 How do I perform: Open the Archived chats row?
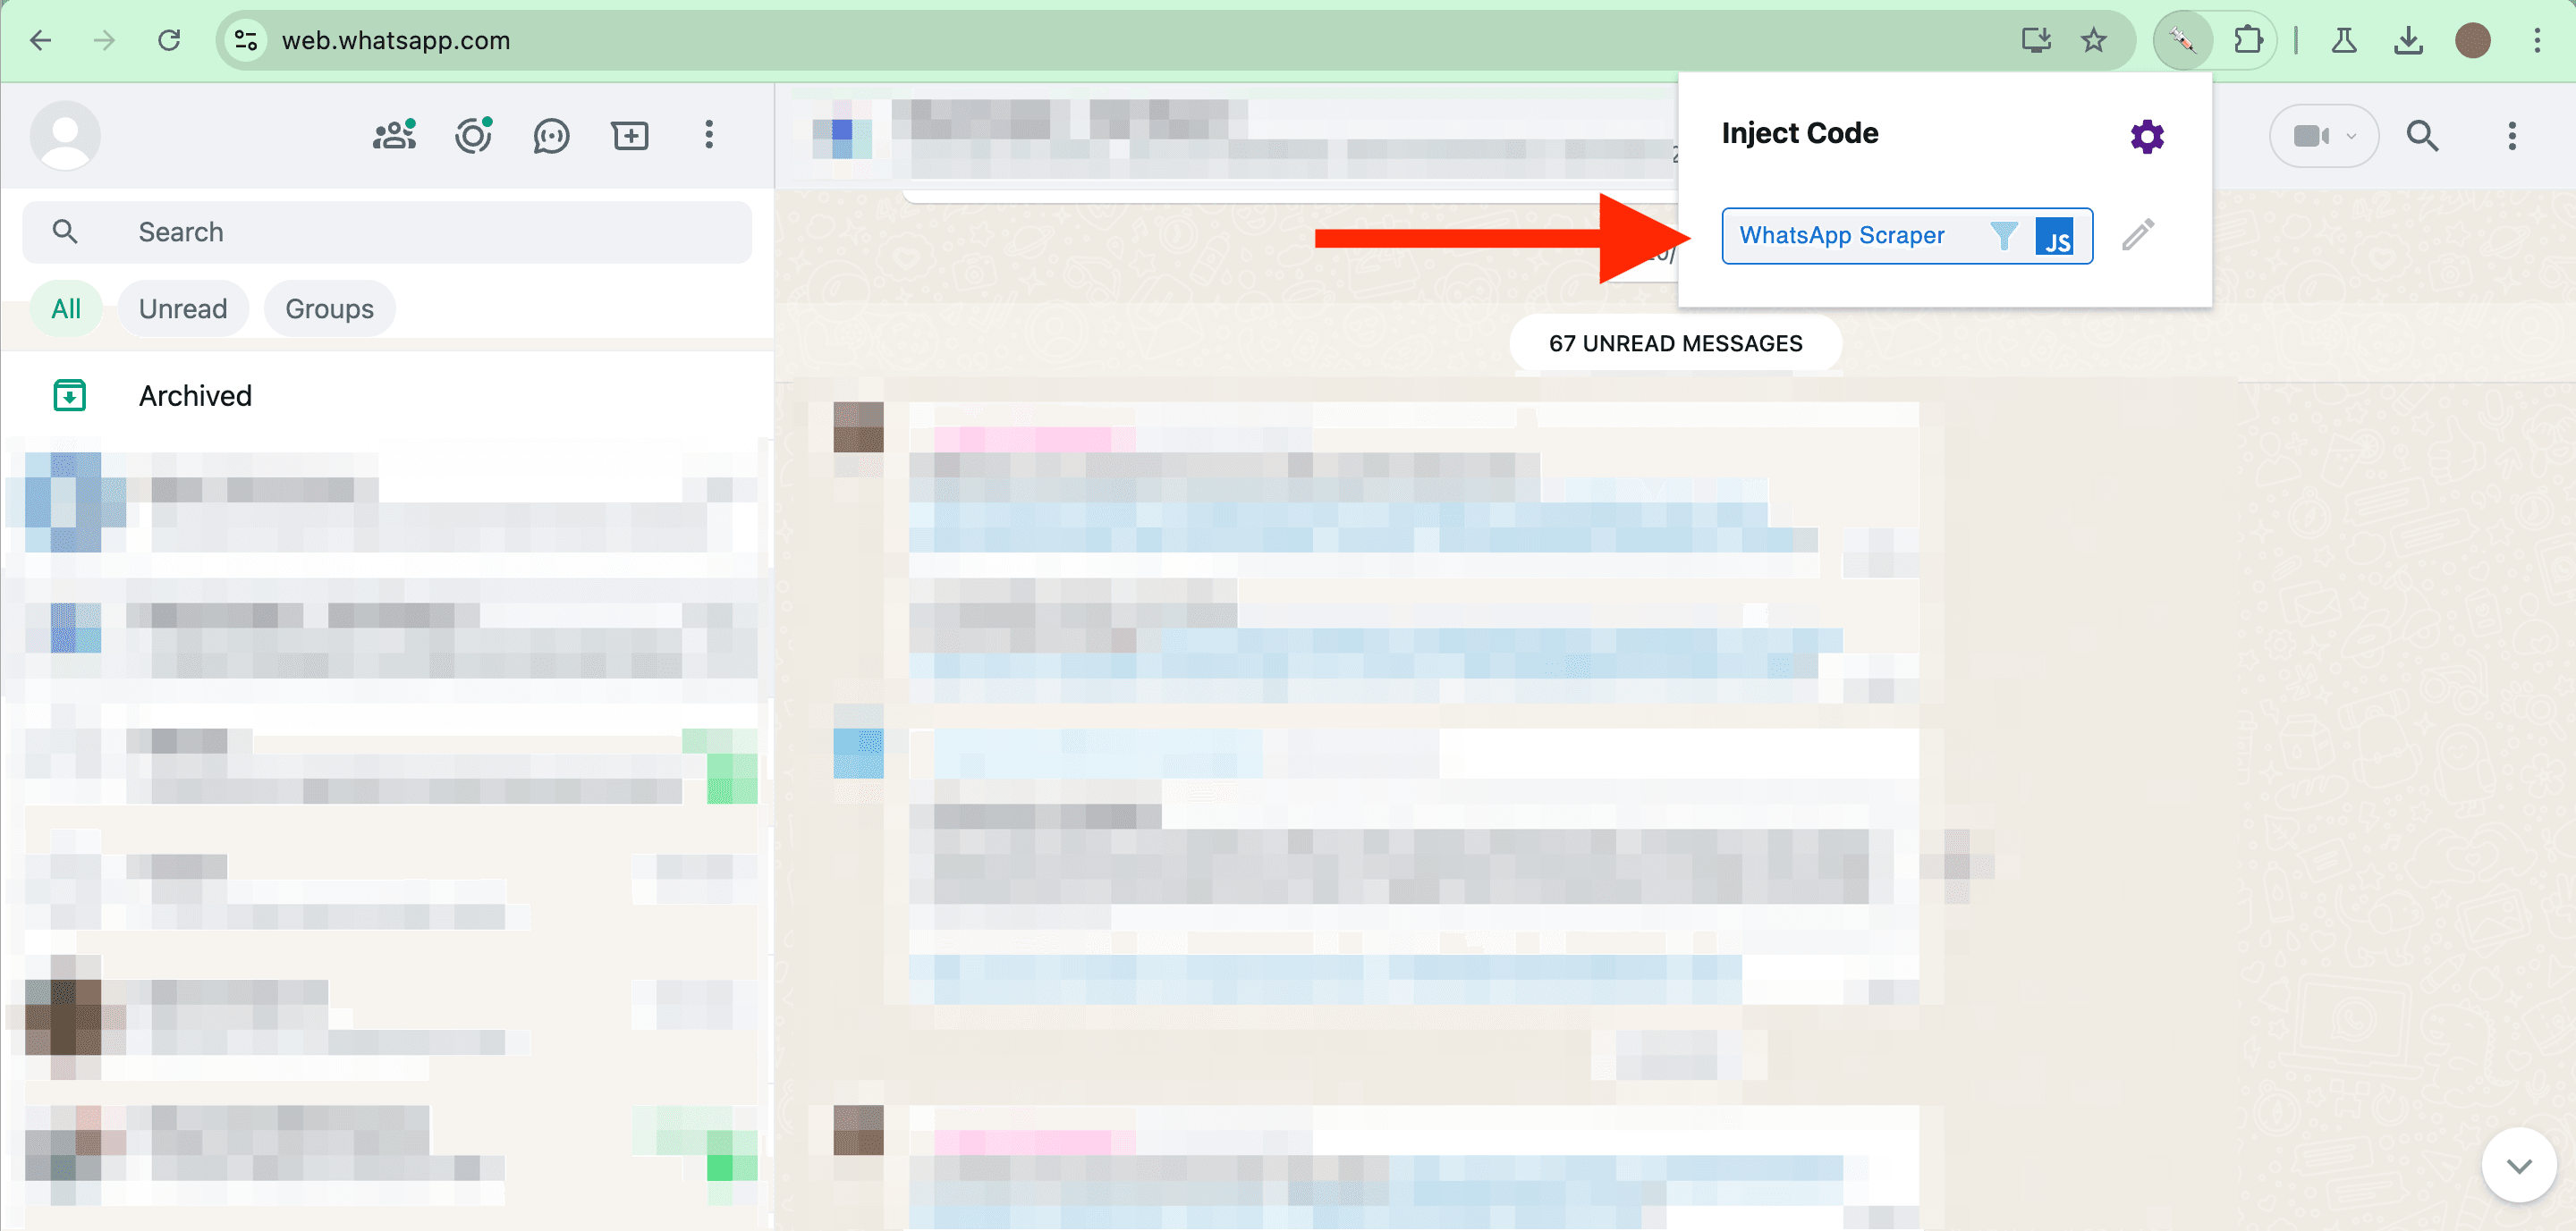pos(387,396)
